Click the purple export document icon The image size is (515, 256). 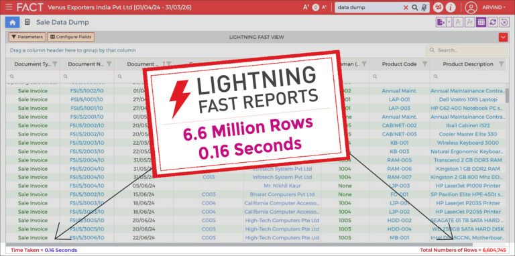(441, 22)
